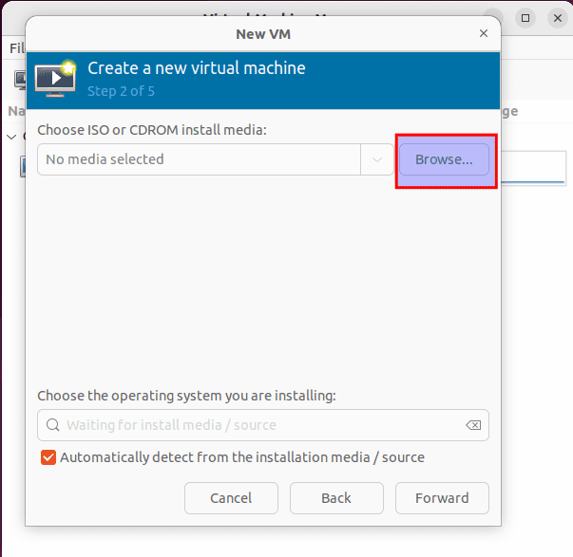Uncheck automatically detect from installation media
The image size is (573, 557).
pos(48,457)
